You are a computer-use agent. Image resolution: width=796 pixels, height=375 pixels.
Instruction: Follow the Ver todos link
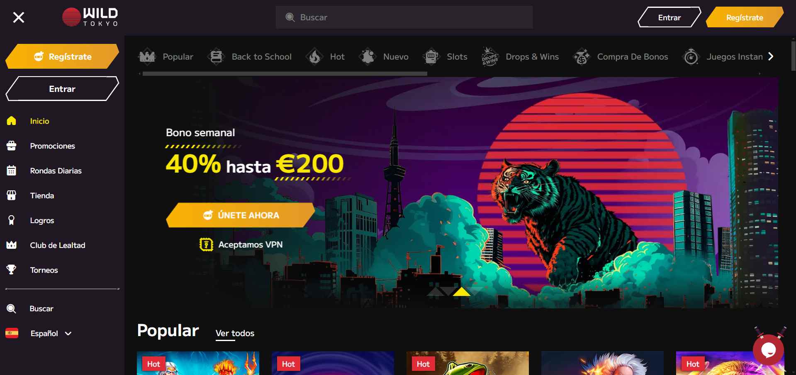[235, 333]
